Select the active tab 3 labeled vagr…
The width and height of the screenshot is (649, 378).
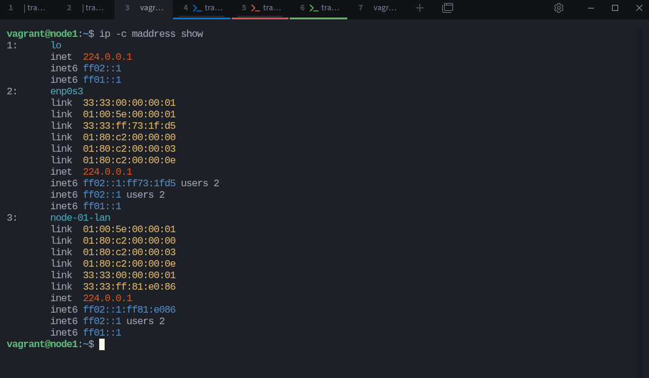click(143, 9)
